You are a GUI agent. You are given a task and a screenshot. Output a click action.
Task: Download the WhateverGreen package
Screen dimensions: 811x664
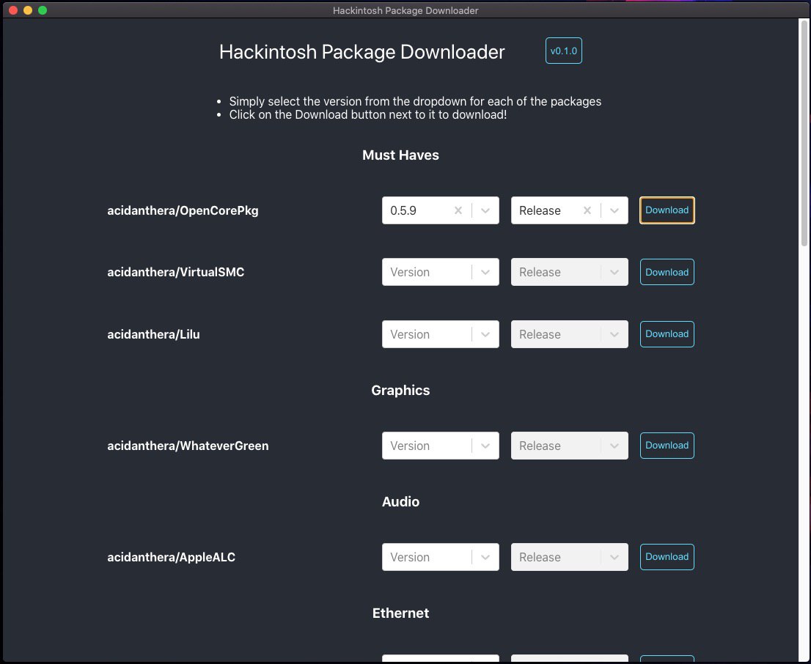click(x=667, y=446)
